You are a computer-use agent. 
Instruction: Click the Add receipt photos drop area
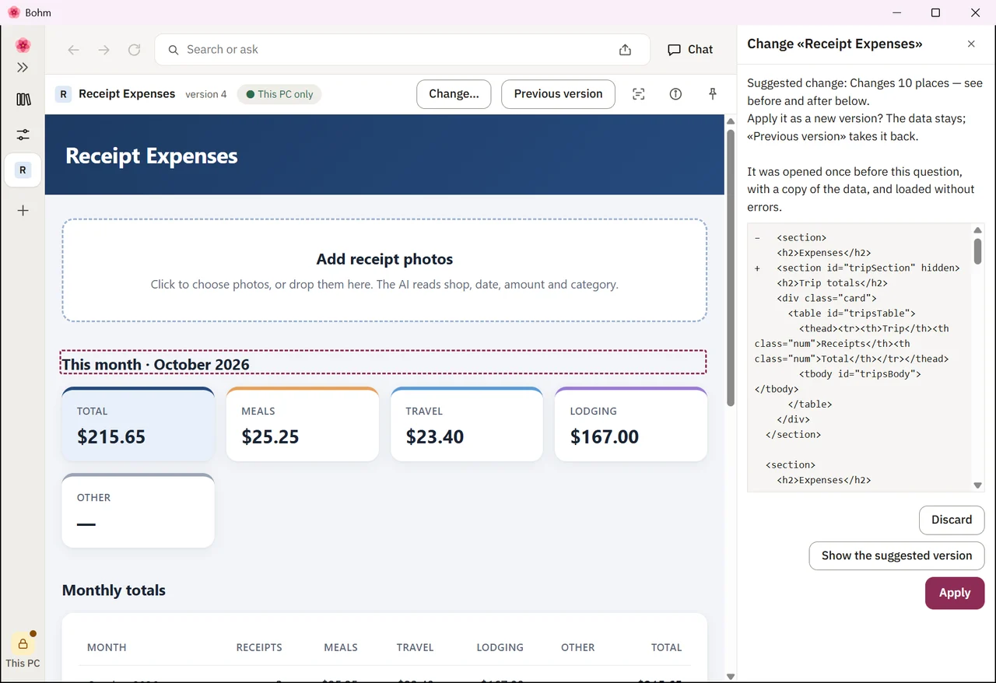[384, 271]
